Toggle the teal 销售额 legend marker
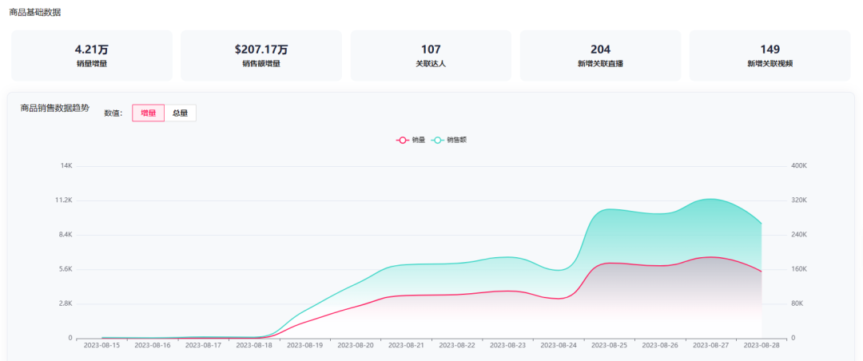The image size is (863, 361). click(439, 140)
